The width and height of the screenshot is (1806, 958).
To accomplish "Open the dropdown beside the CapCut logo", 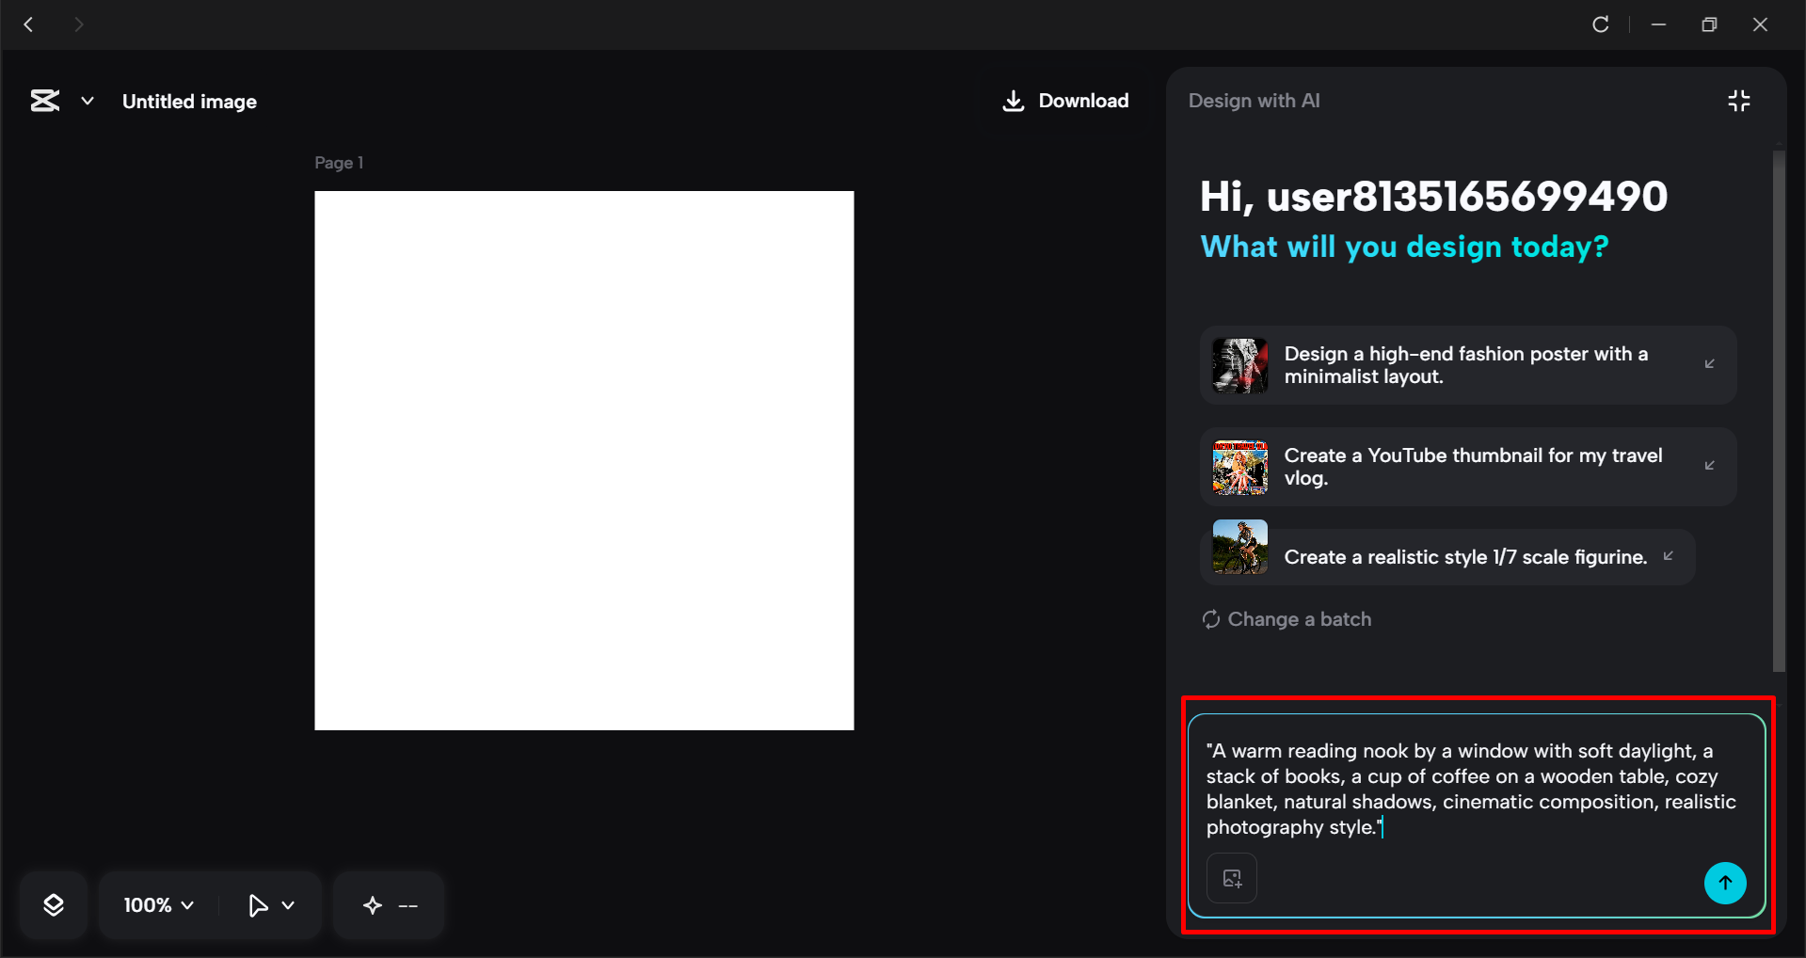I will coord(87,101).
